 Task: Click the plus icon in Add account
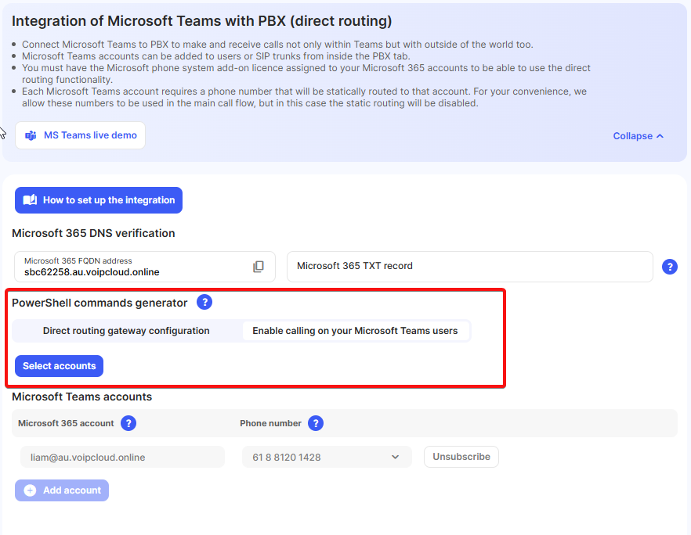pos(30,490)
